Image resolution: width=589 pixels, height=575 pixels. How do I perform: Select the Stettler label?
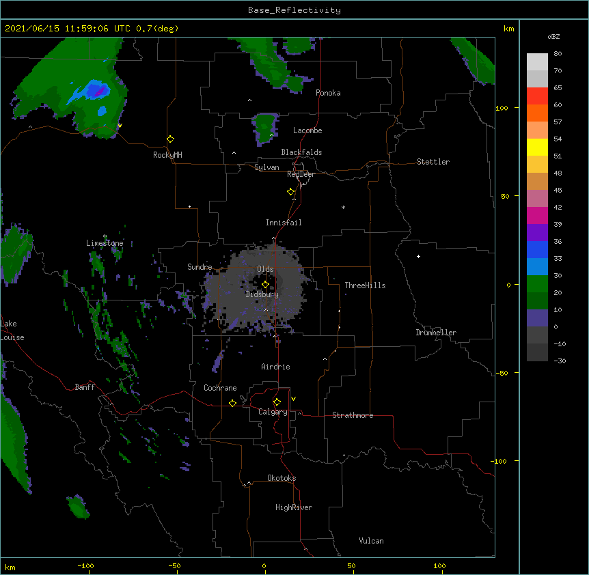coord(433,162)
